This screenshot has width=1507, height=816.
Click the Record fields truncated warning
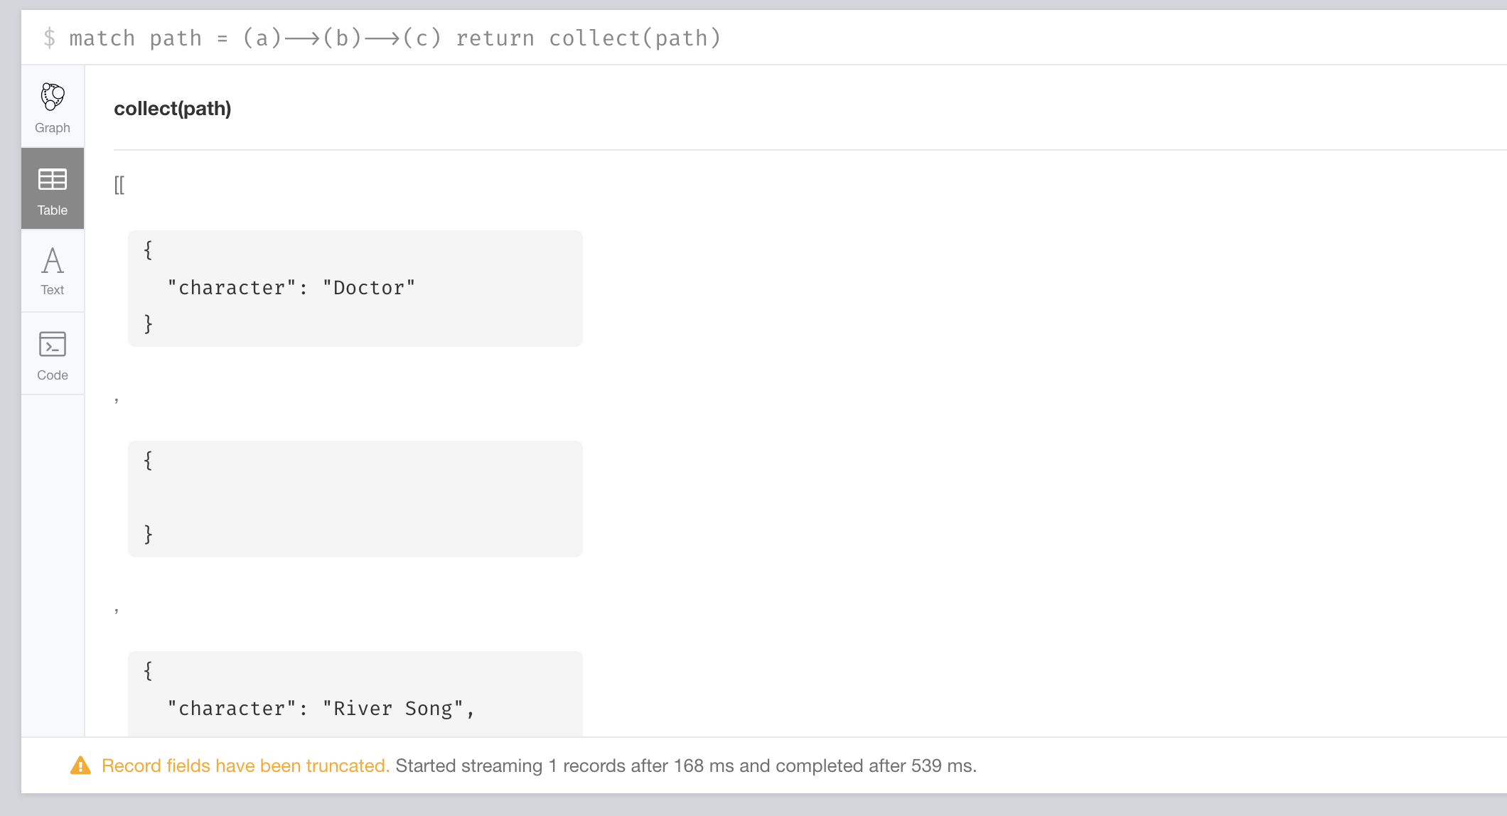[245, 765]
